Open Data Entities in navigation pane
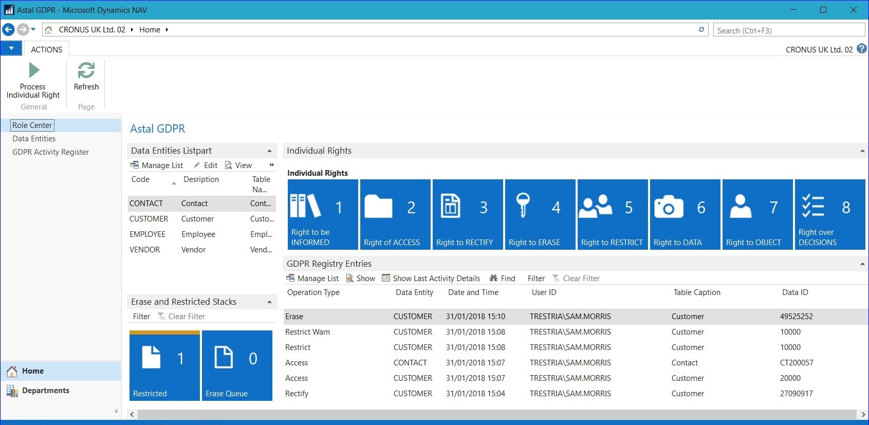Screen dimensions: 869x425 point(34,138)
